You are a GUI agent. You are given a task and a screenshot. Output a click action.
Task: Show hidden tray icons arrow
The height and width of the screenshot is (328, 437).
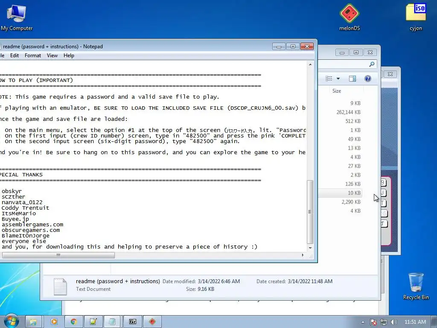click(x=363, y=322)
